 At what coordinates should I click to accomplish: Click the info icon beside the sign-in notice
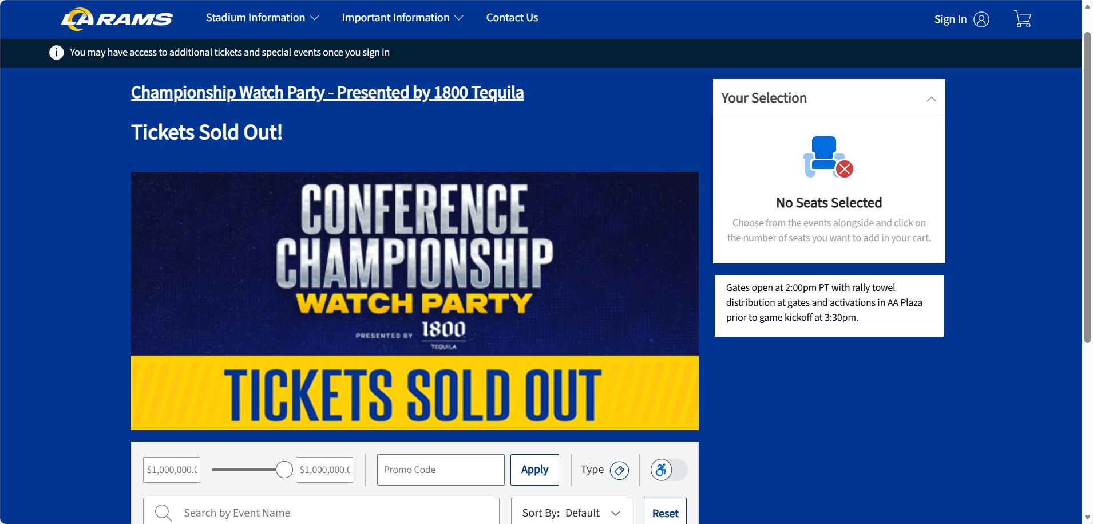tap(56, 52)
